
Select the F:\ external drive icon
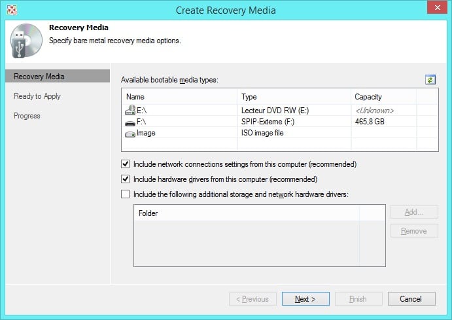pyautogui.click(x=130, y=122)
